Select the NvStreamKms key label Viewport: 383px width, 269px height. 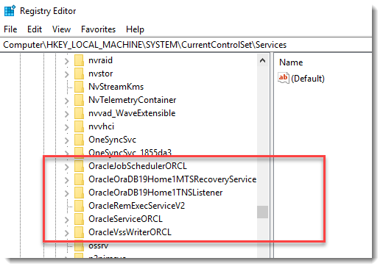point(116,87)
